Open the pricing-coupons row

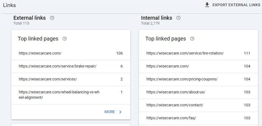[x=198, y=79]
